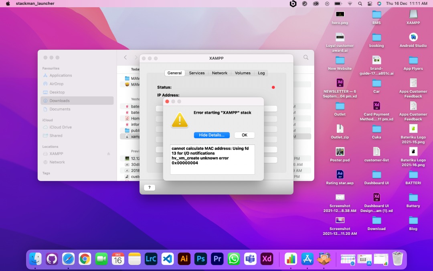Select hero.png on the desktop

point(340,18)
